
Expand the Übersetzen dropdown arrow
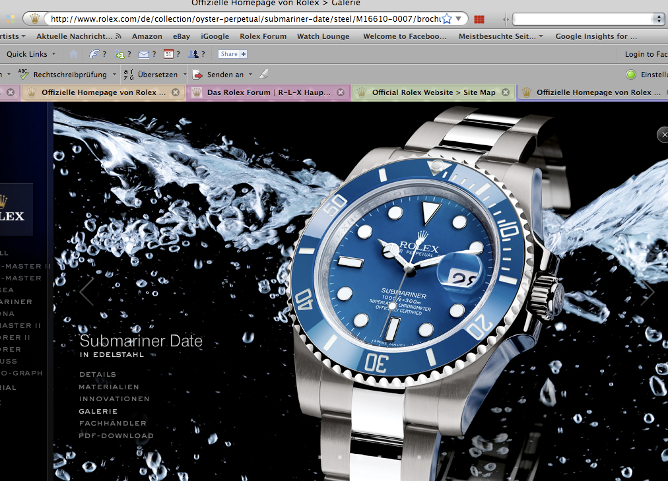click(185, 75)
